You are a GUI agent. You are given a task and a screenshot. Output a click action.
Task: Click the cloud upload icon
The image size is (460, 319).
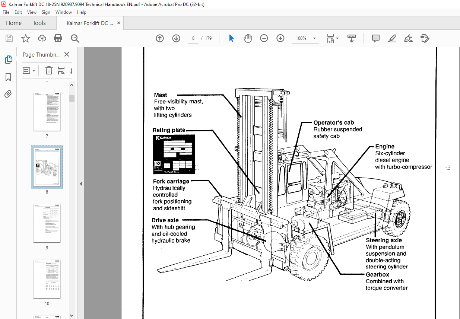coord(42,38)
